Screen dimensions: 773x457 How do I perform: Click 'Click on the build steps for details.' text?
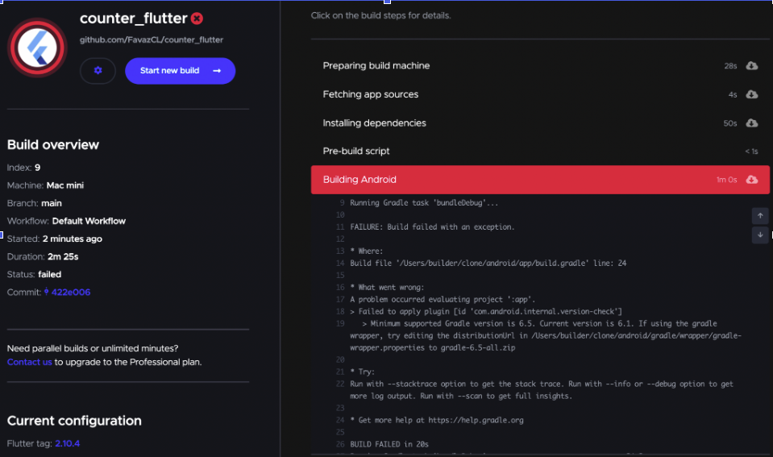coord(380,16)
